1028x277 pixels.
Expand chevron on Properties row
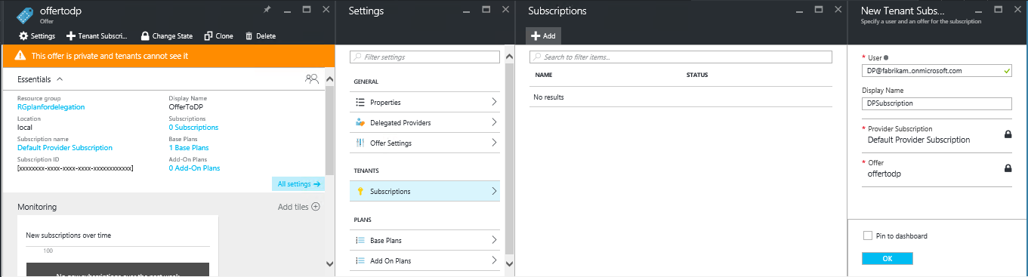(x=494, y=102)
